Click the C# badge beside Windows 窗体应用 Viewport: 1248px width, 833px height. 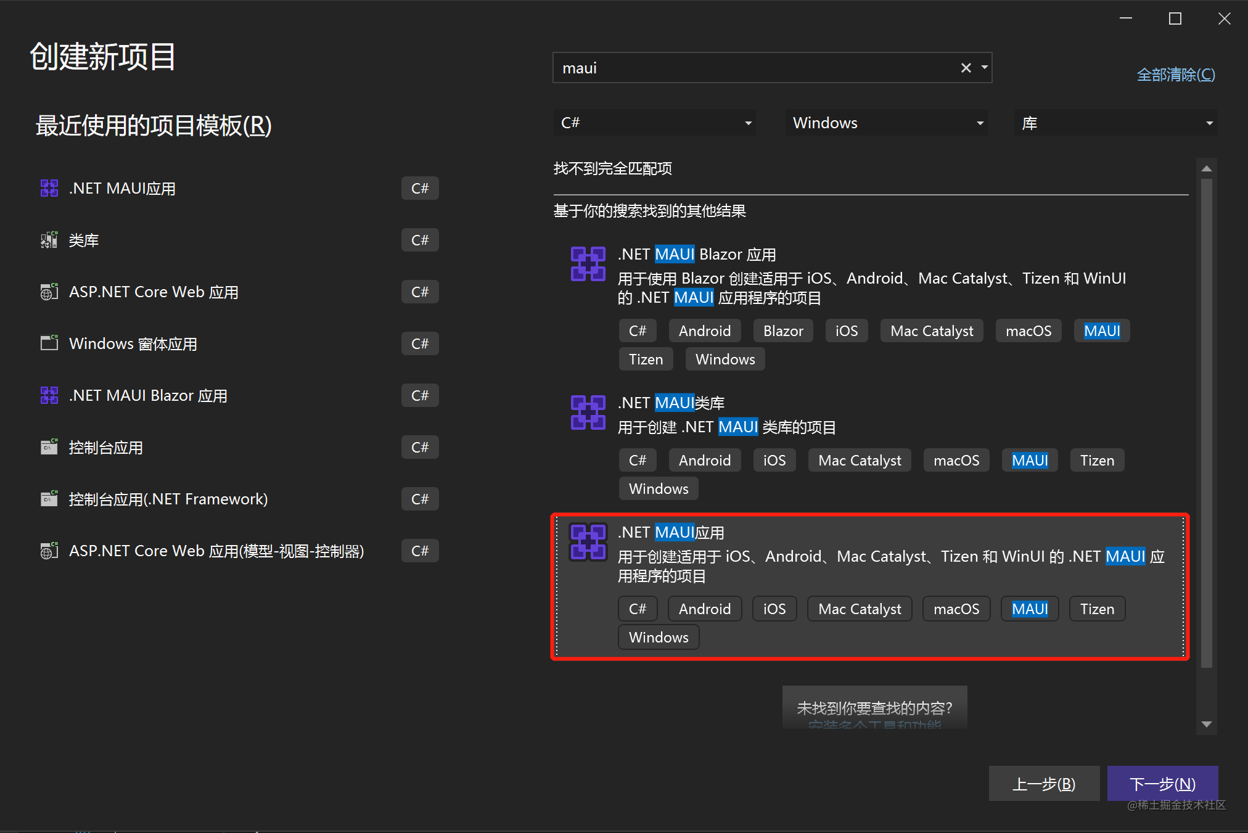pos(420,343)
